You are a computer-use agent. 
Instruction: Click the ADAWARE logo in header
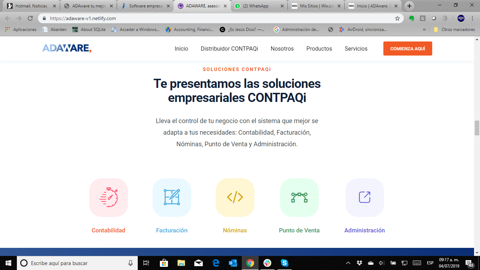(67, 49)
